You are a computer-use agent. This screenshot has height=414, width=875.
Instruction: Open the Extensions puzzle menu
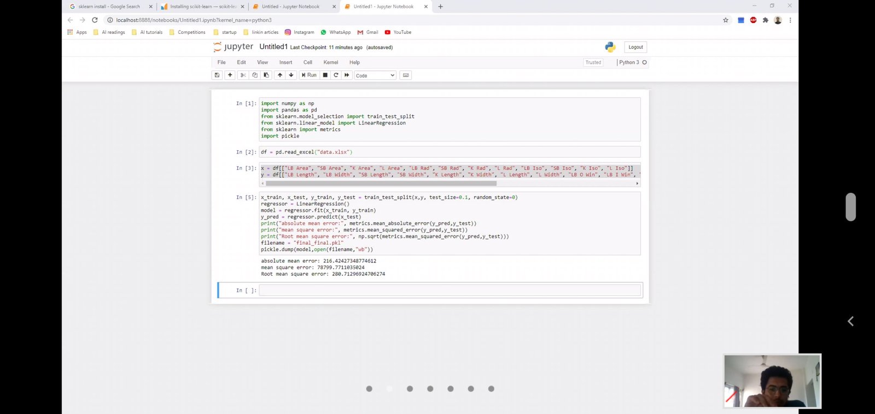pos(766,20)
